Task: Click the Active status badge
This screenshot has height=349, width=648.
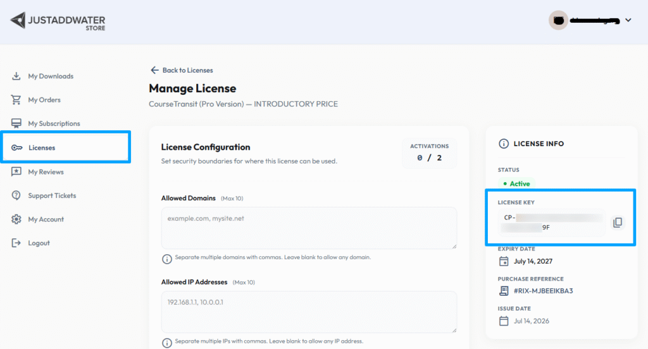Action: [x=516, y=183]
